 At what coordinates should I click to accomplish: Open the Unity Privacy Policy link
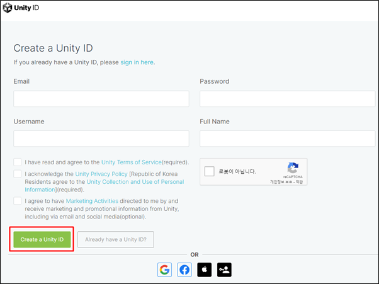coord(101,174)
